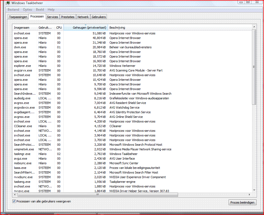
Task: Open the Bestand menu
Action: (x=13, y=10)
